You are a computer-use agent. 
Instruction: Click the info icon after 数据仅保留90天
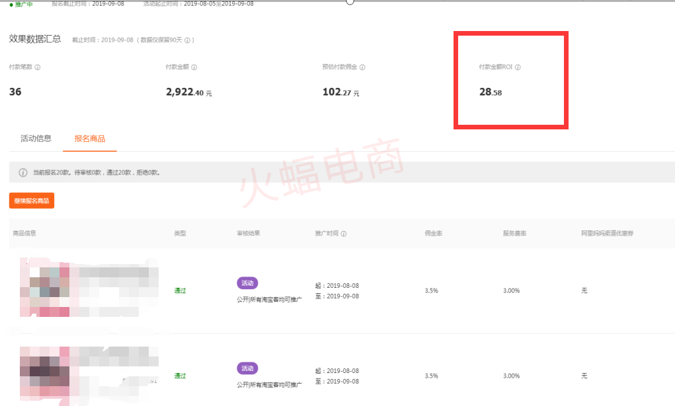[188, 40]
